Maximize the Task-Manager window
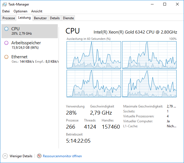Screen dimensions: 184x163 pyautogui.click(x=165, y=4)
